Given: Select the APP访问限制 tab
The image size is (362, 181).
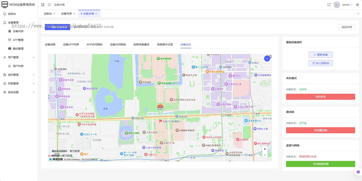Looking at the screenshot, I should point(94,44).
